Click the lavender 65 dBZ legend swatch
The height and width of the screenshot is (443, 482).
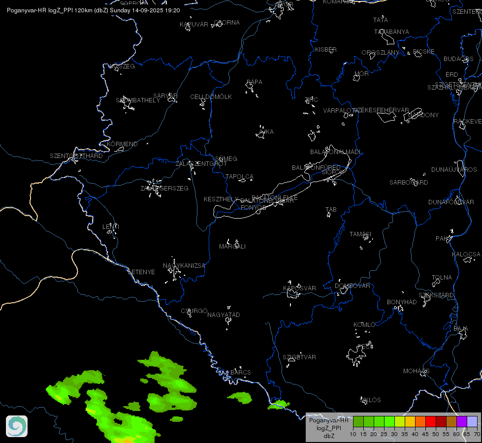472,421
